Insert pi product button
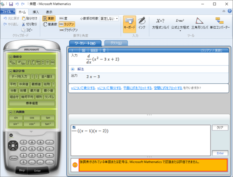This screenshot has height=177, width=233. tap(47, 62)
